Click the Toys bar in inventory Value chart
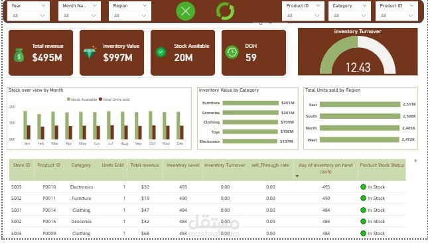Screen dimensions: 428x243 [x=250, y=131]
